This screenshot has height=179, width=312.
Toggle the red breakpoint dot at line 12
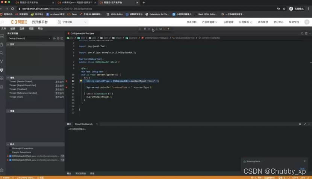(67, 81)
